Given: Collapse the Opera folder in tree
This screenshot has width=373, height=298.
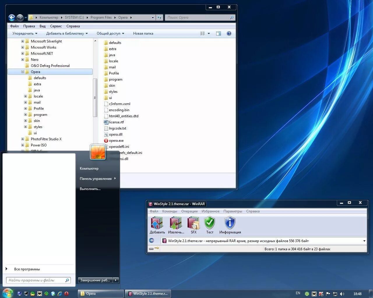Looking at the screenshot, I should pyautogui.click(x=22, y=72).
